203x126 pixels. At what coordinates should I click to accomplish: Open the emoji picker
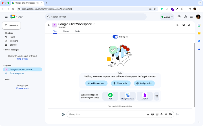[153, 114]
